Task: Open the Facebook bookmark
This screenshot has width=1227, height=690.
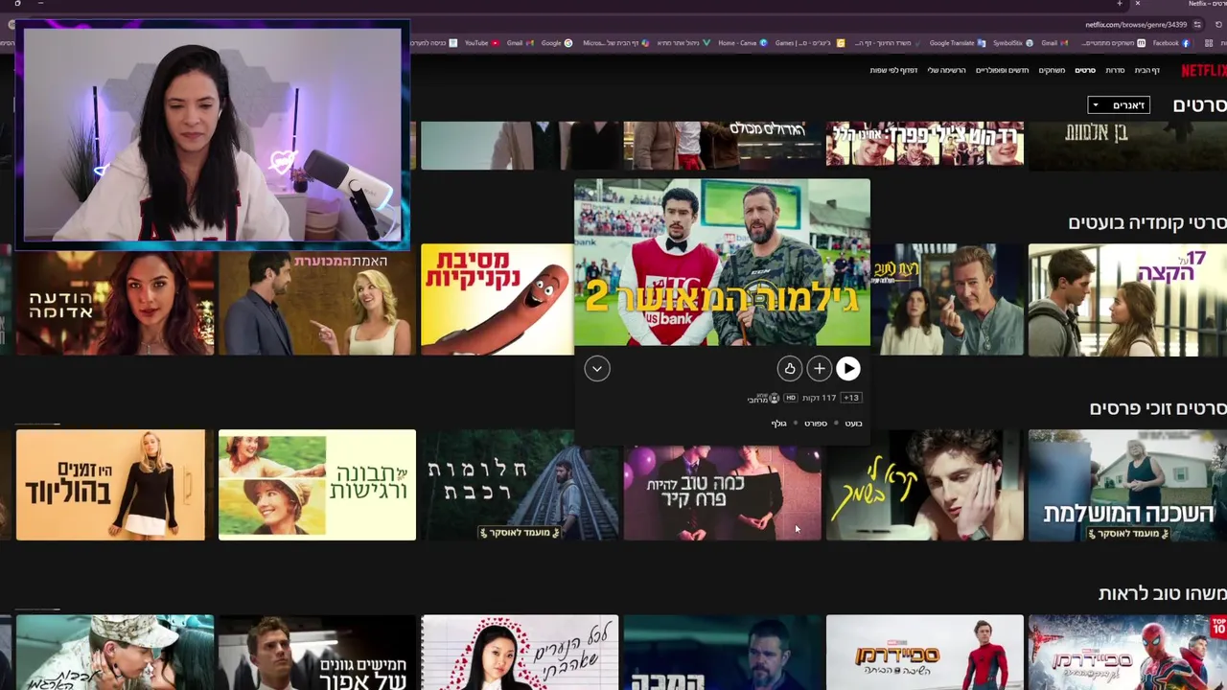Action: click(x=1171, y=43)
